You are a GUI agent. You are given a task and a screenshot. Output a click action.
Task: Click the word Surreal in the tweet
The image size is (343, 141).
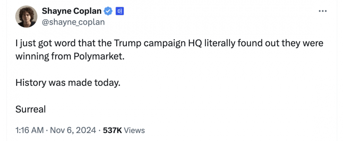click(31, 109)
